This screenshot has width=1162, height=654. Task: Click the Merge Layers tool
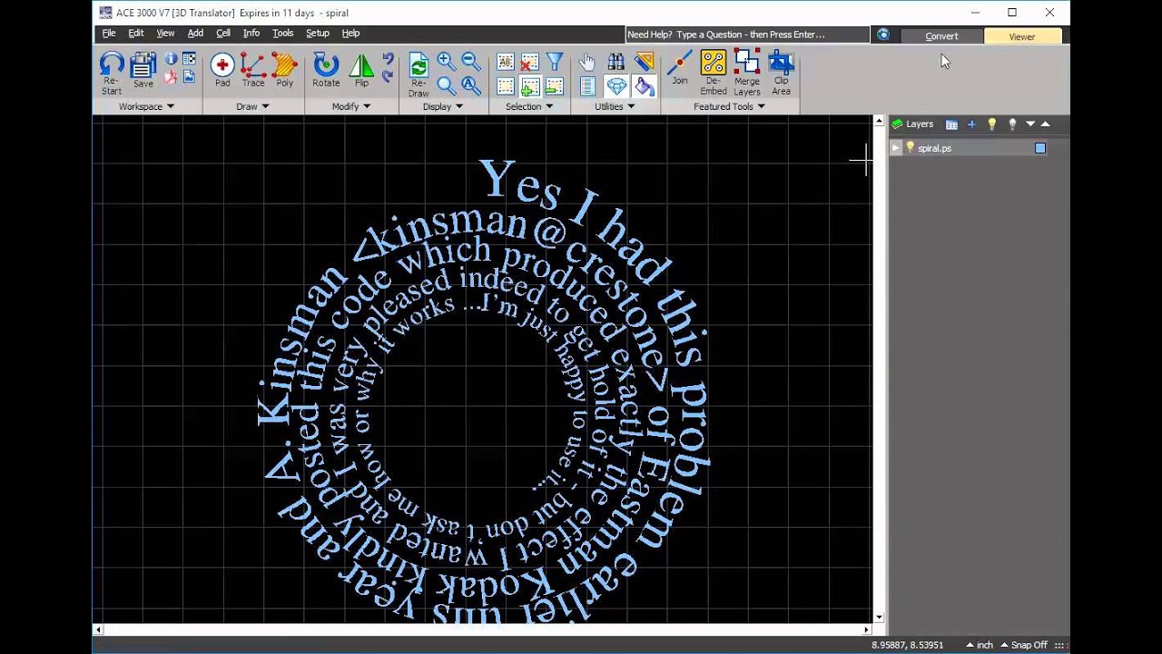[x=747, y=73]
